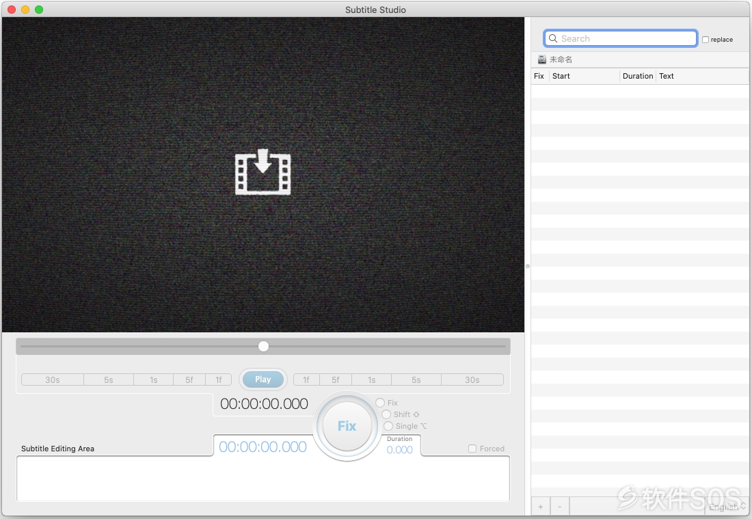Select the Single radio option

[388, 426]
